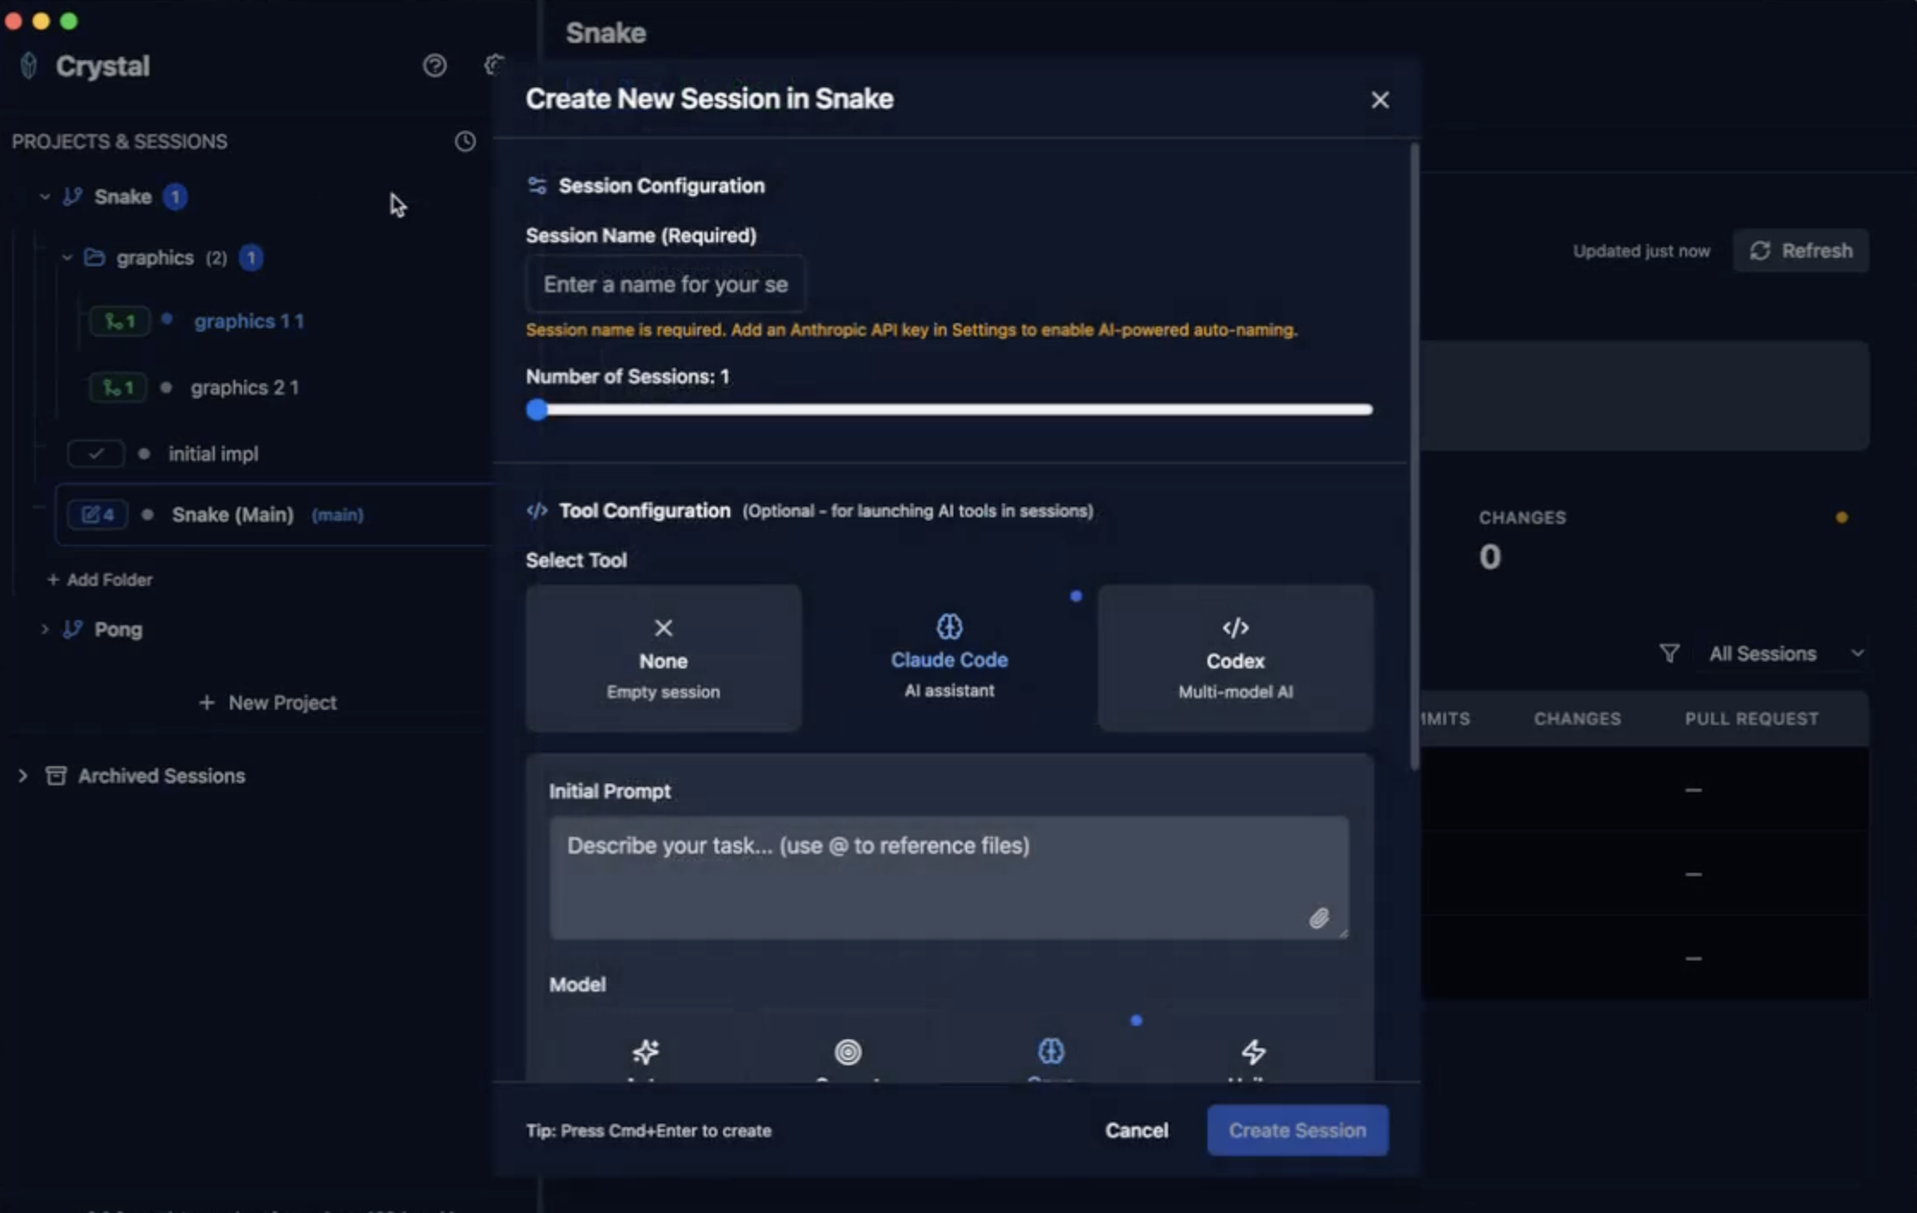Select the brain model icon
Screen dimensions: 1917x1213
point(1050,1051)
